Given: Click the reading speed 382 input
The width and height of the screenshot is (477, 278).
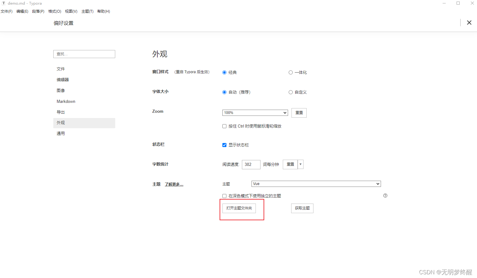Looking at the screenshot, I should click(x=251, y=164).
